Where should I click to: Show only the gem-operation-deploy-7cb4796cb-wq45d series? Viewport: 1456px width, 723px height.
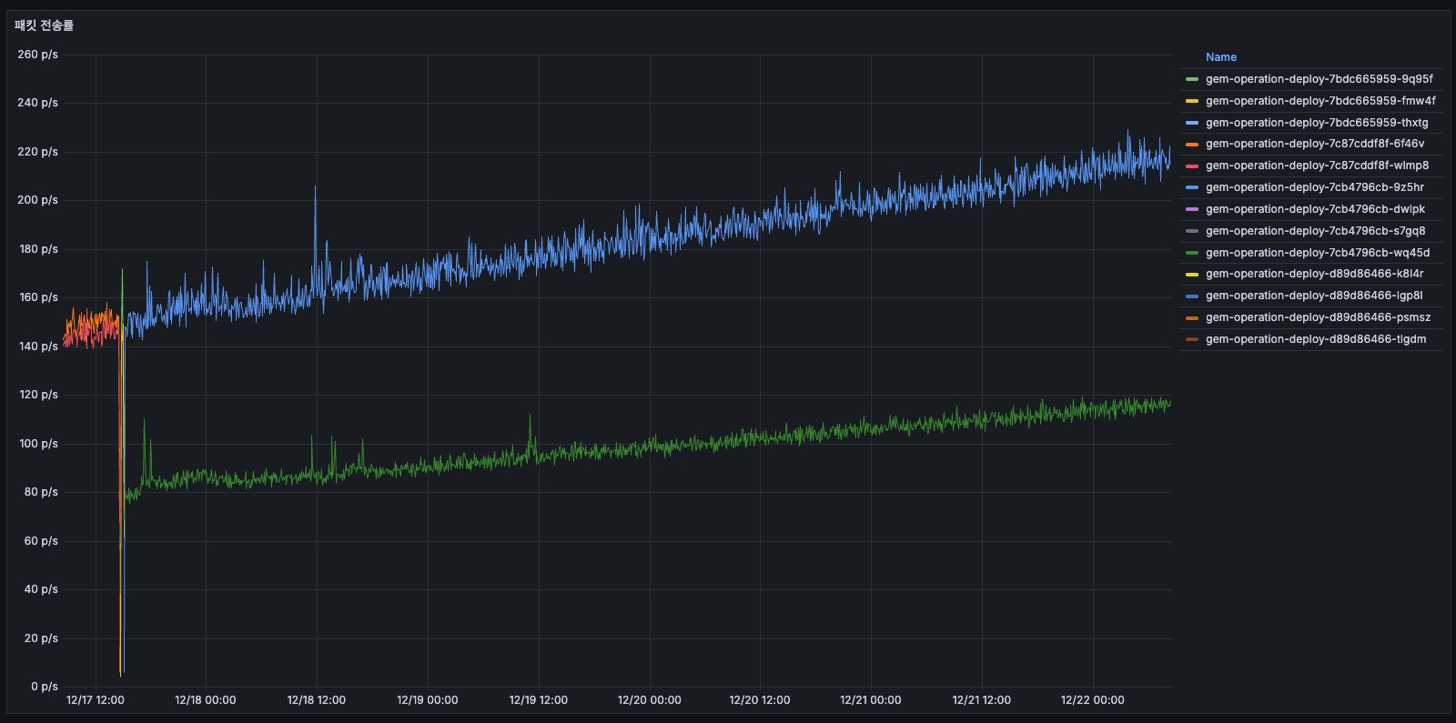pos(1317,253)
